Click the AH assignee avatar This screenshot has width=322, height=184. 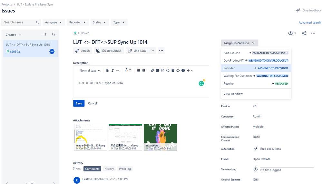pyautogui.click(x=52, y=51)
